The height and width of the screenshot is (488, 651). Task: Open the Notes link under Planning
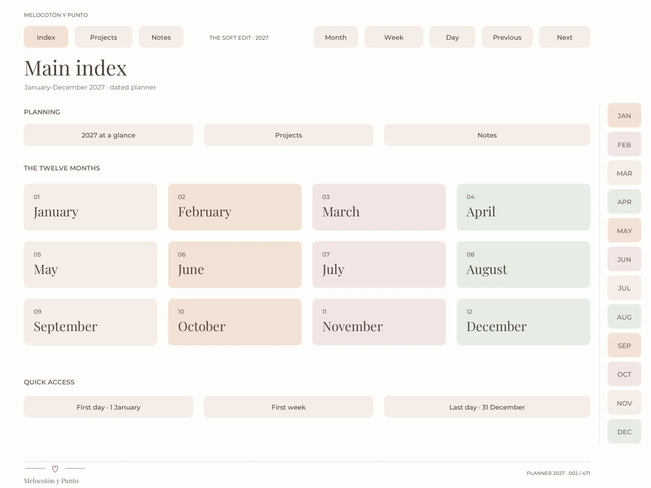487,135
